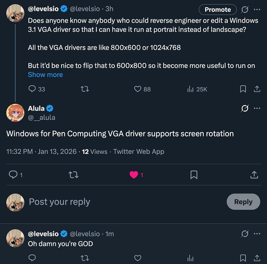This screenshot has height=264, width=267.
Task: Like the top tweet with 88 likes
Action: (142, 89)
